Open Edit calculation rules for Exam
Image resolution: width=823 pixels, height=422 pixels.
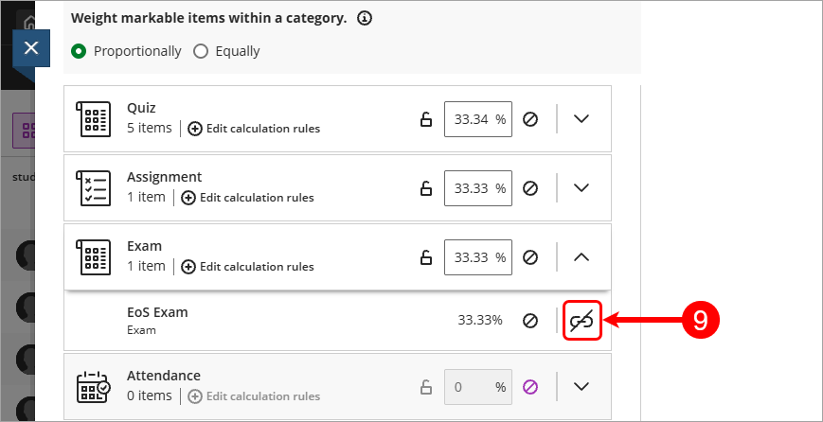[248, 267]
